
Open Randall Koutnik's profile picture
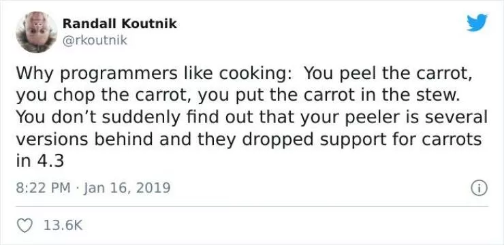click(36, 32)
